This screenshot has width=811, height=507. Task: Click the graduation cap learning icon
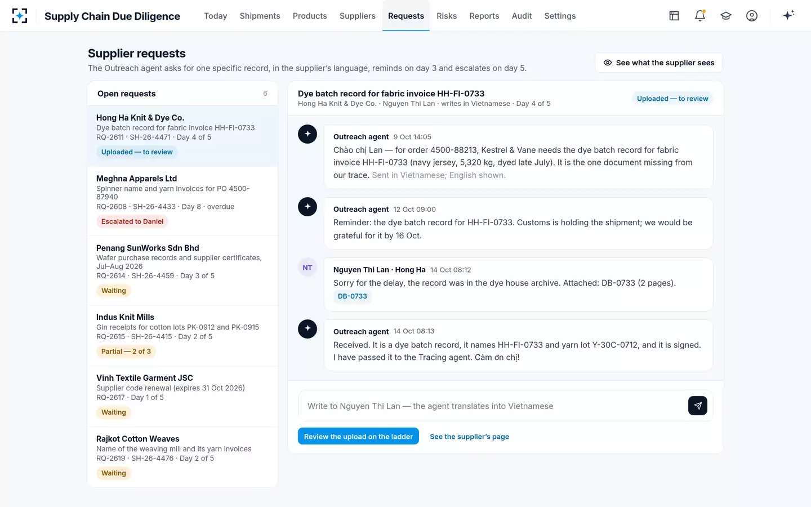pos(726,16)
